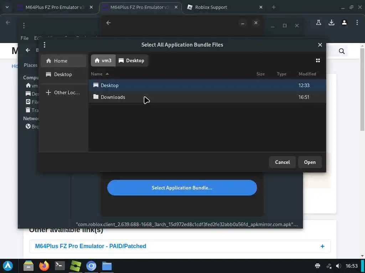The width and height of the screenshot is (365, 273).
Task: Open the terminal from the taskbar
Action: point(60,266)
